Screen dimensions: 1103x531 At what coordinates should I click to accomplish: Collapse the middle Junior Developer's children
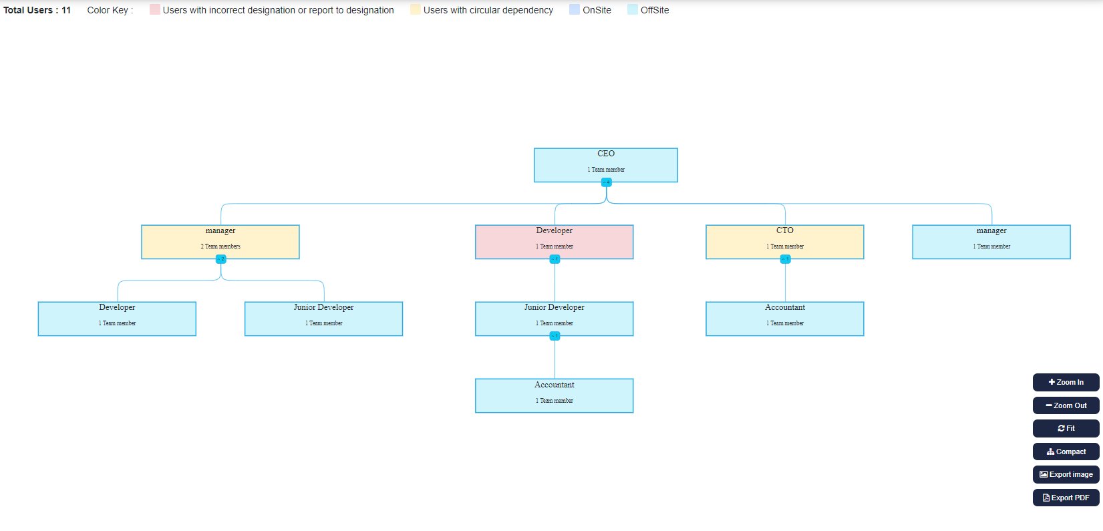555,336
